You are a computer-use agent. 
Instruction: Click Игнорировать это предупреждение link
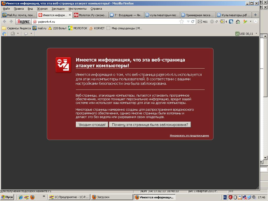coord(189,136)
